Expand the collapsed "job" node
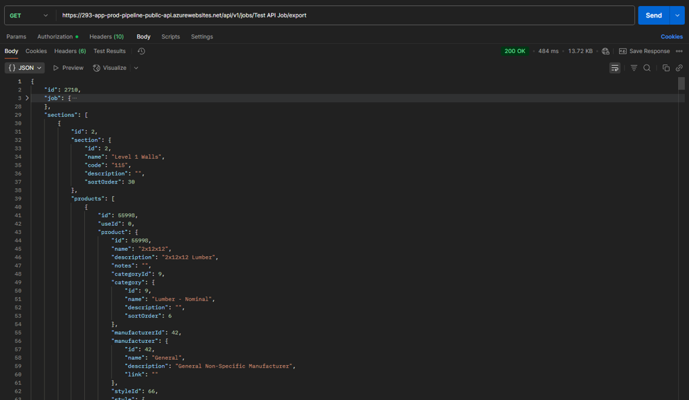The height and width of the screenshot is (400, 689). pyautogui.click(x=27, y=98)
